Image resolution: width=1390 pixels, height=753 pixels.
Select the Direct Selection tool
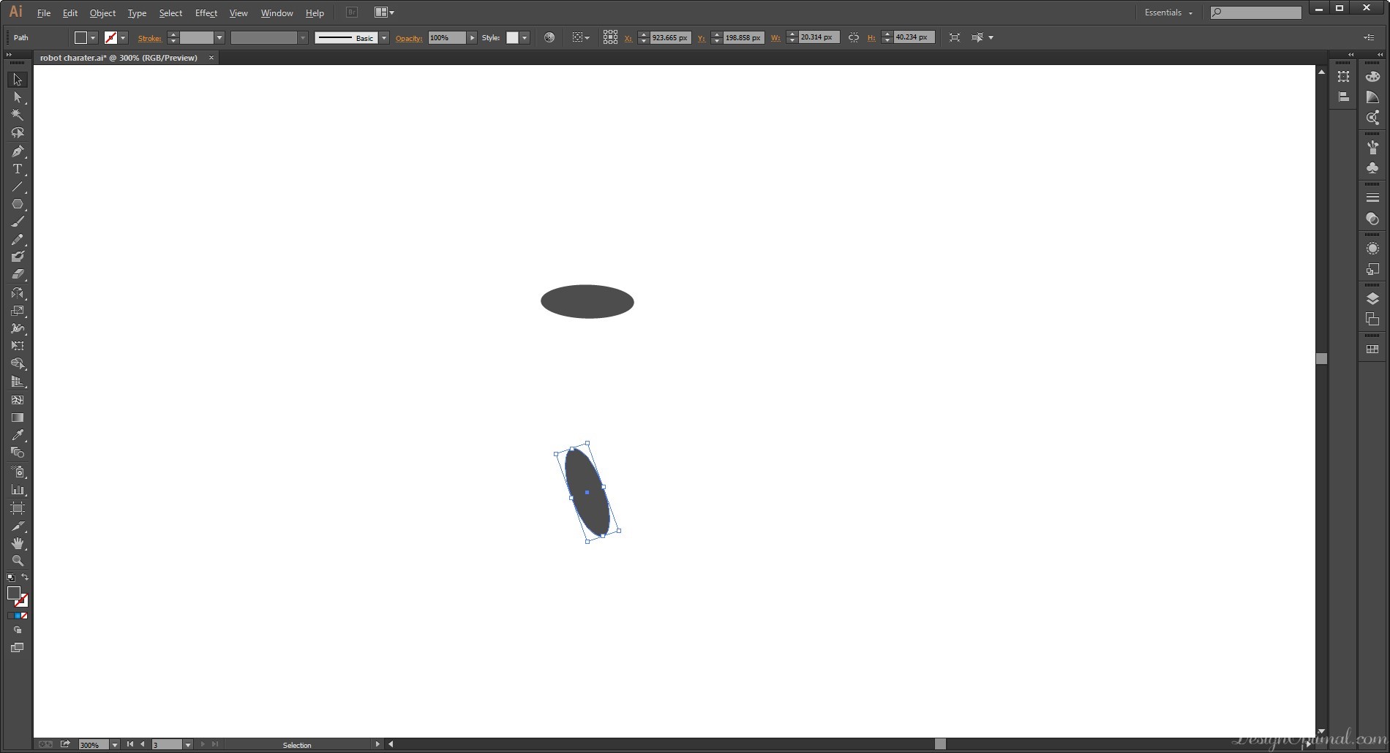pos(18,97)
